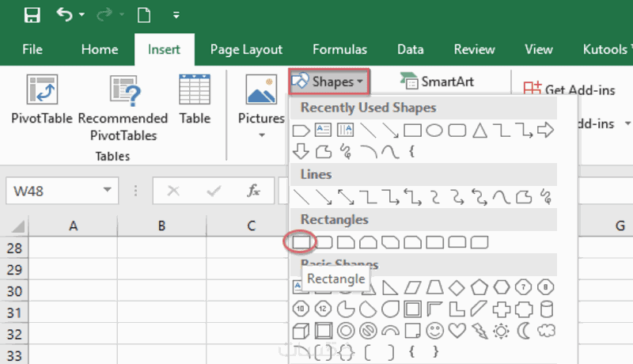Image resolution: width=633 pixels, height=364 pixels.
Task: Click the Save icon in Quick Access Toolbar
Action: tap(32, 14)
